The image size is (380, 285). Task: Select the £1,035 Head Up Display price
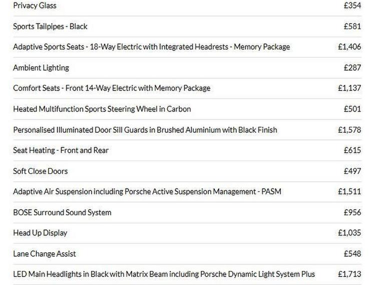[x=349, y=233]
